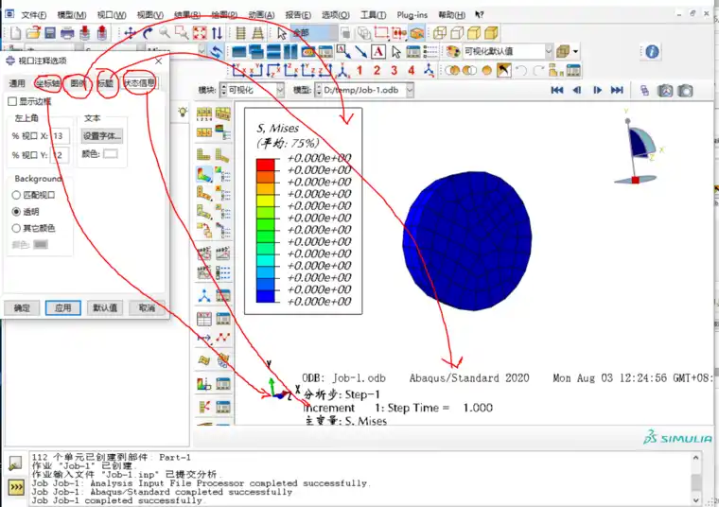Select the Rotate view tool
719x507 pixels.
click(148, 33)
